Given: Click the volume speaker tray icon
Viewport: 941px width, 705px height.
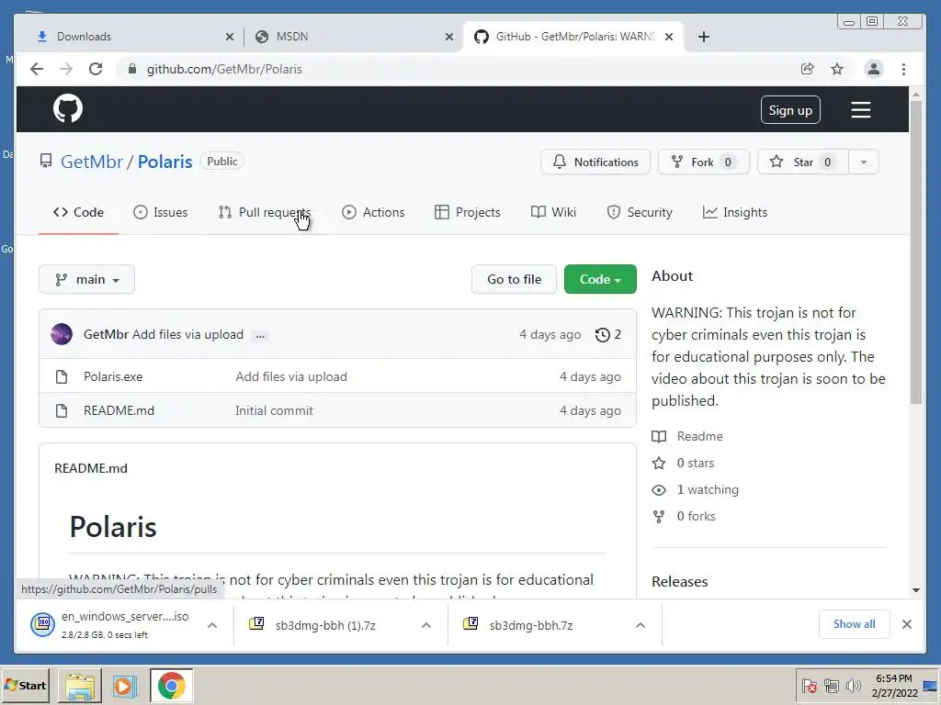Looking at the screenshot, I should click(x=853, y=685).
